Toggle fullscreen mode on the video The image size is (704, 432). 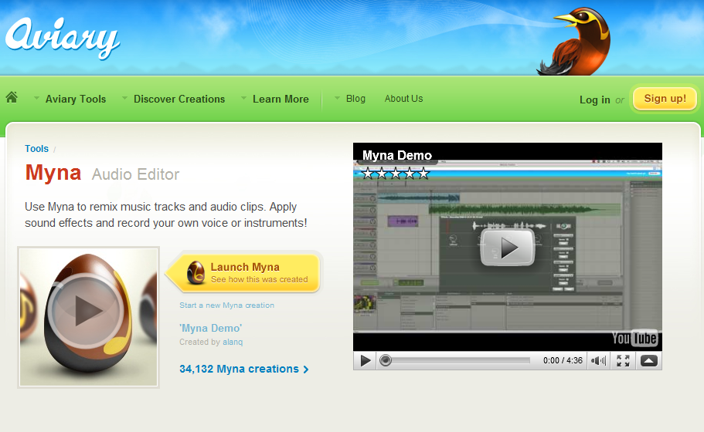coord(623,360)
